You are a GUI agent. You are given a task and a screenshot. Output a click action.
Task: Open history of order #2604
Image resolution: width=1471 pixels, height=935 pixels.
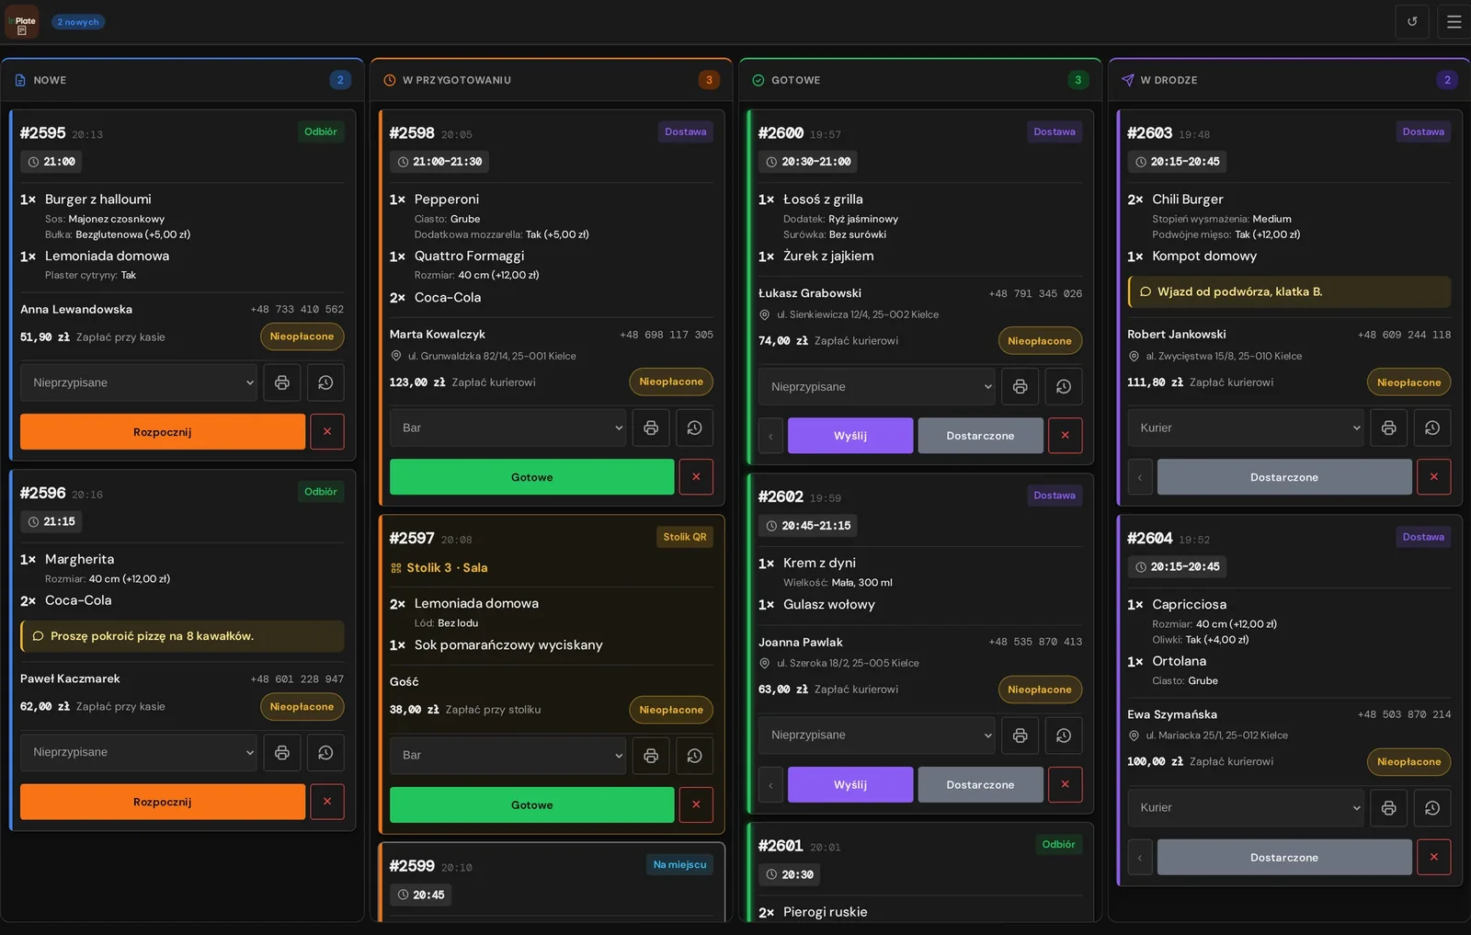pyautogui.click(x=1432, y=807)
